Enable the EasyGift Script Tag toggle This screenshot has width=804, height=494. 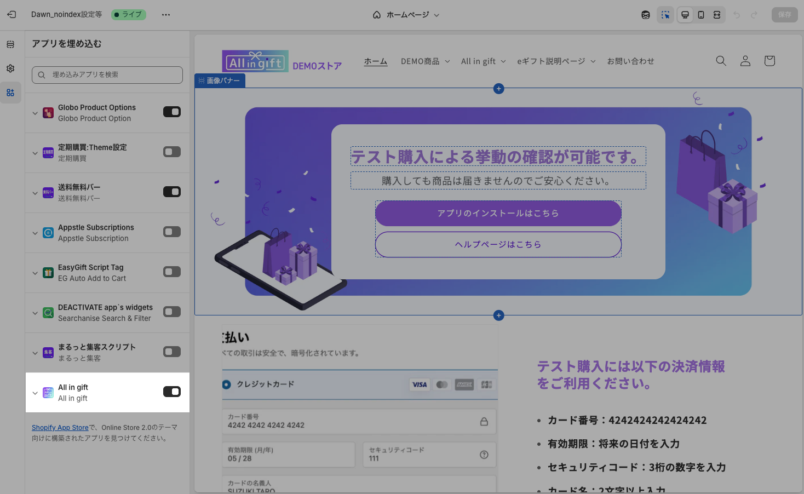coord(172,272)
